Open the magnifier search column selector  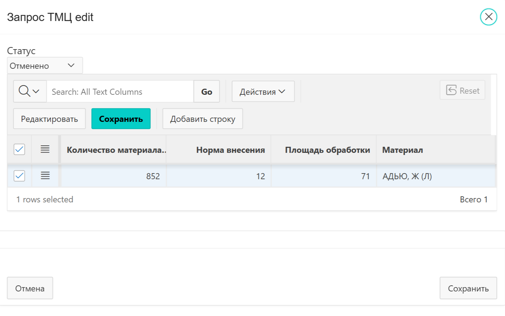point(30,92)
